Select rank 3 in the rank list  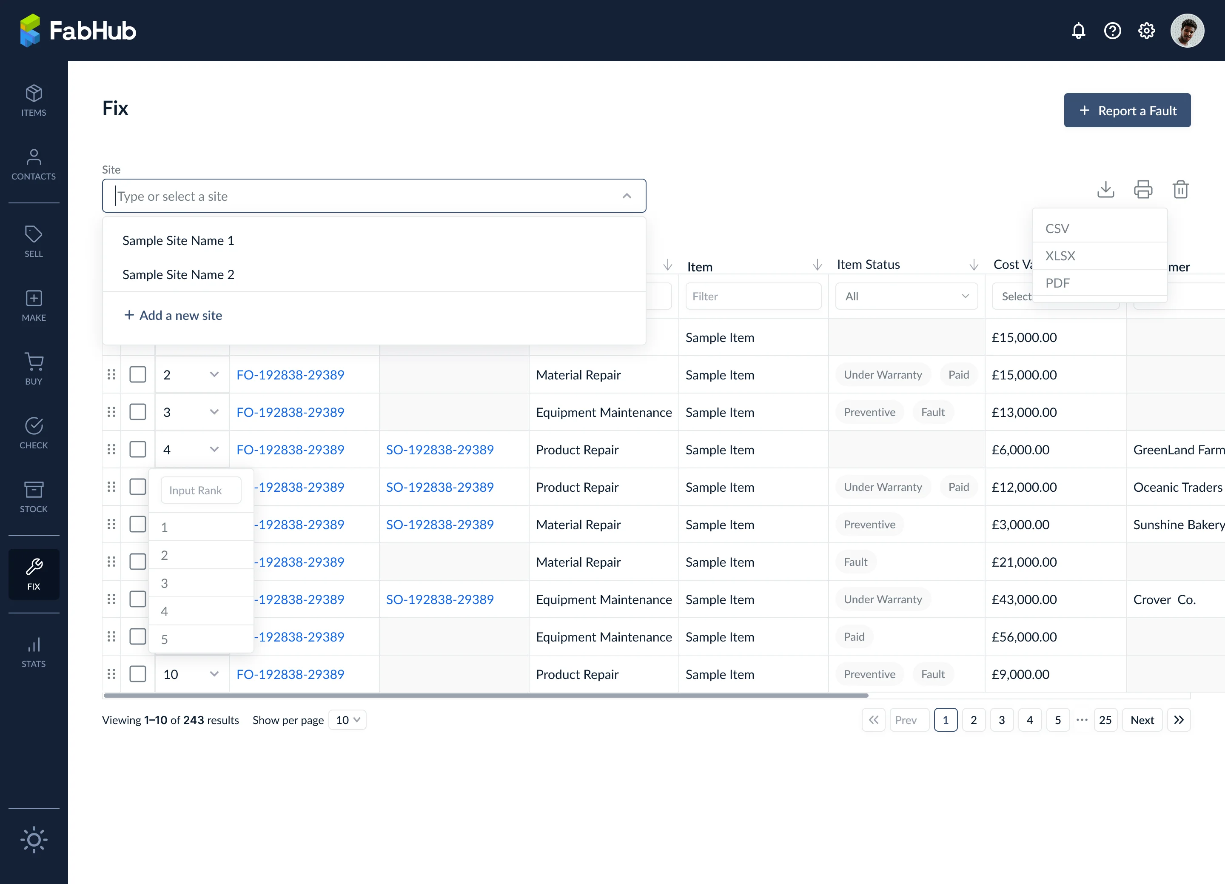click(201, 583)
